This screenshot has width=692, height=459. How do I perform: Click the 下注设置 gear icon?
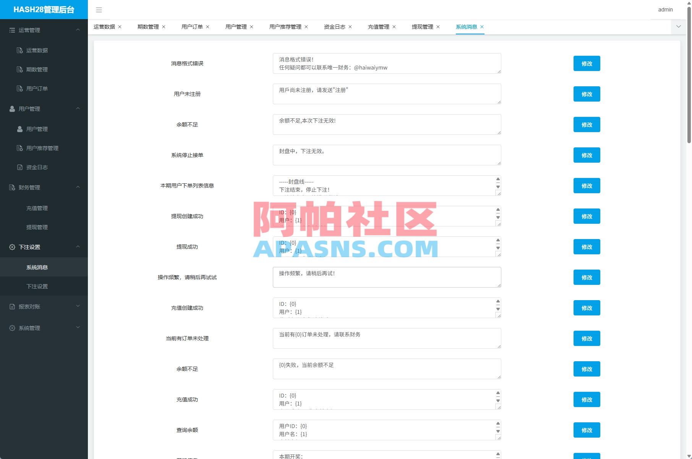(x=12, y=247)
